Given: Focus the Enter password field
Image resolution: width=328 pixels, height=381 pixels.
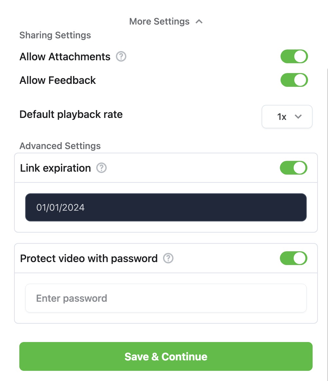Looking at the screenshot, I should [166, 298].
